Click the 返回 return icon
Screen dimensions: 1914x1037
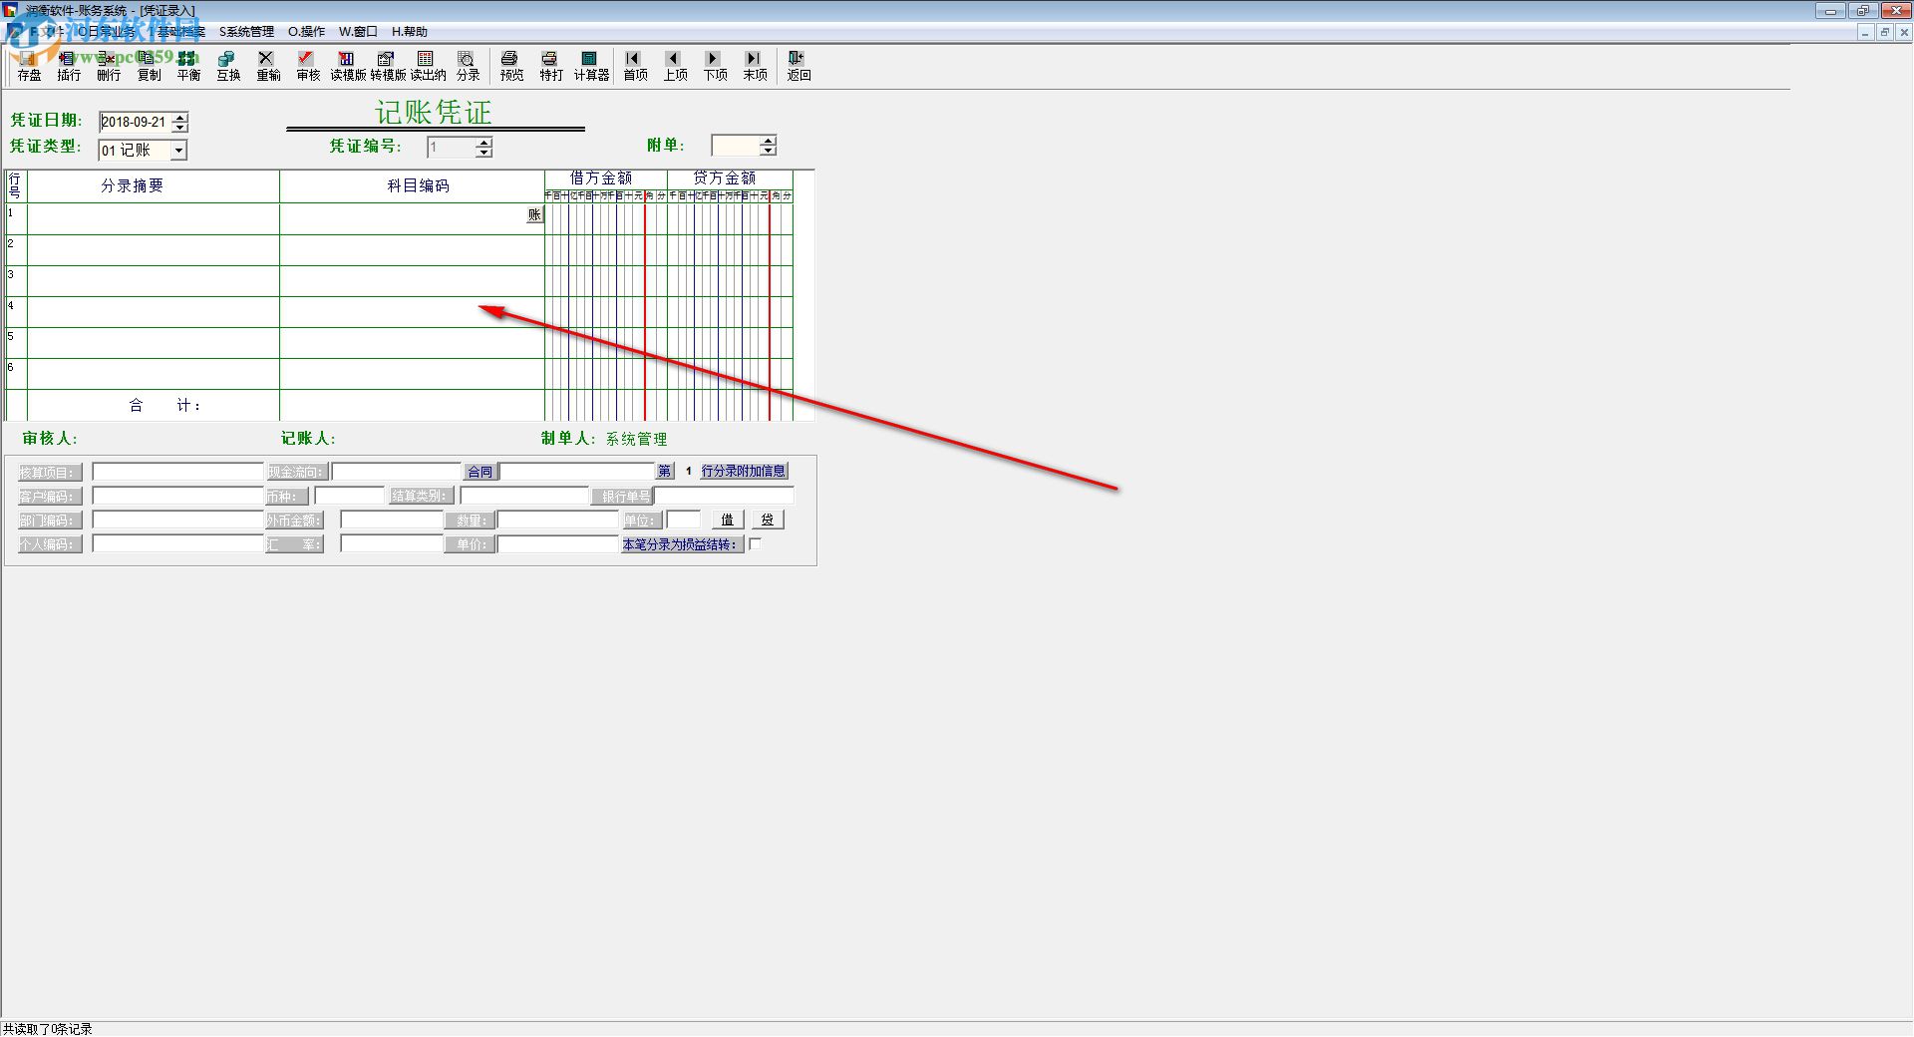pos(798,66)
